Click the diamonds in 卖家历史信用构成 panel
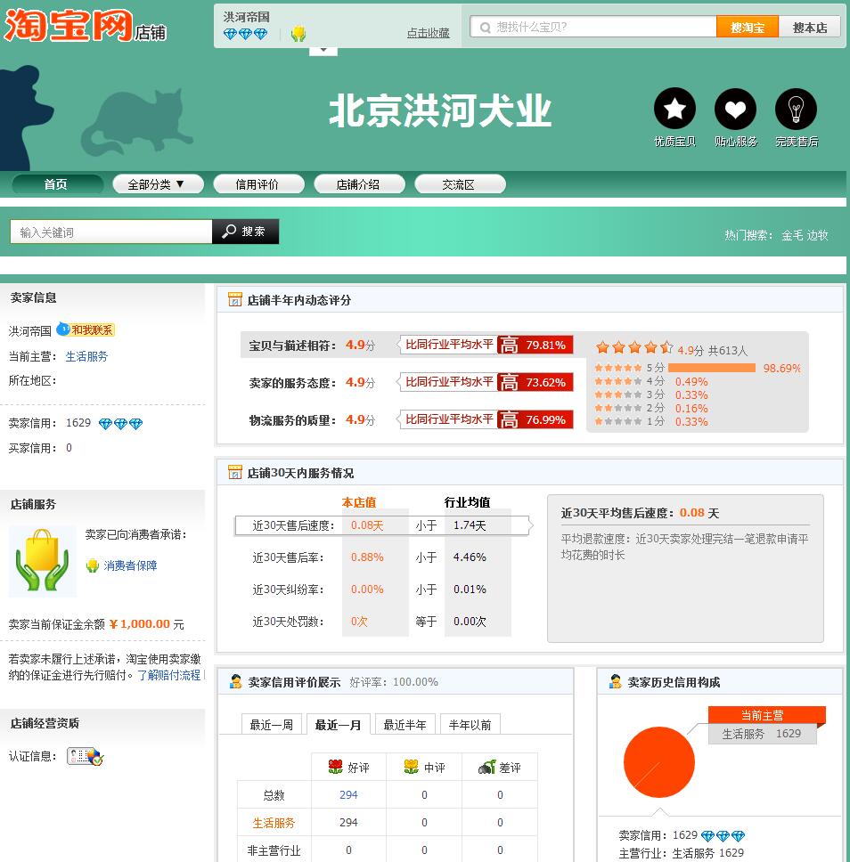The width and height of the screenshot is (850, 862). coord(723,836)
